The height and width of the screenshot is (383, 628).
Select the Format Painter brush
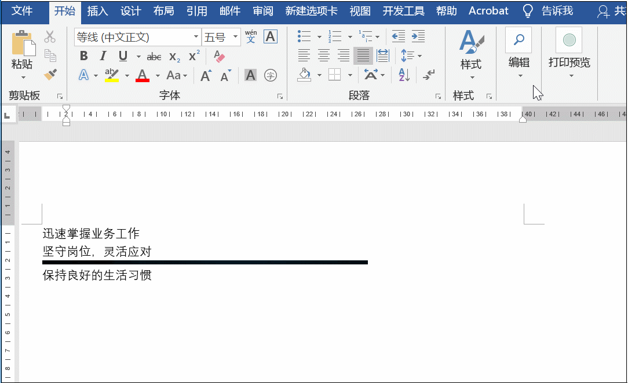pos(50,75)
